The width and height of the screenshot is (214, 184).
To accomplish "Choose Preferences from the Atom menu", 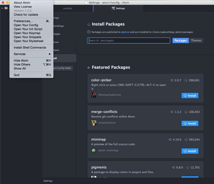I will [x=23, y=21].
